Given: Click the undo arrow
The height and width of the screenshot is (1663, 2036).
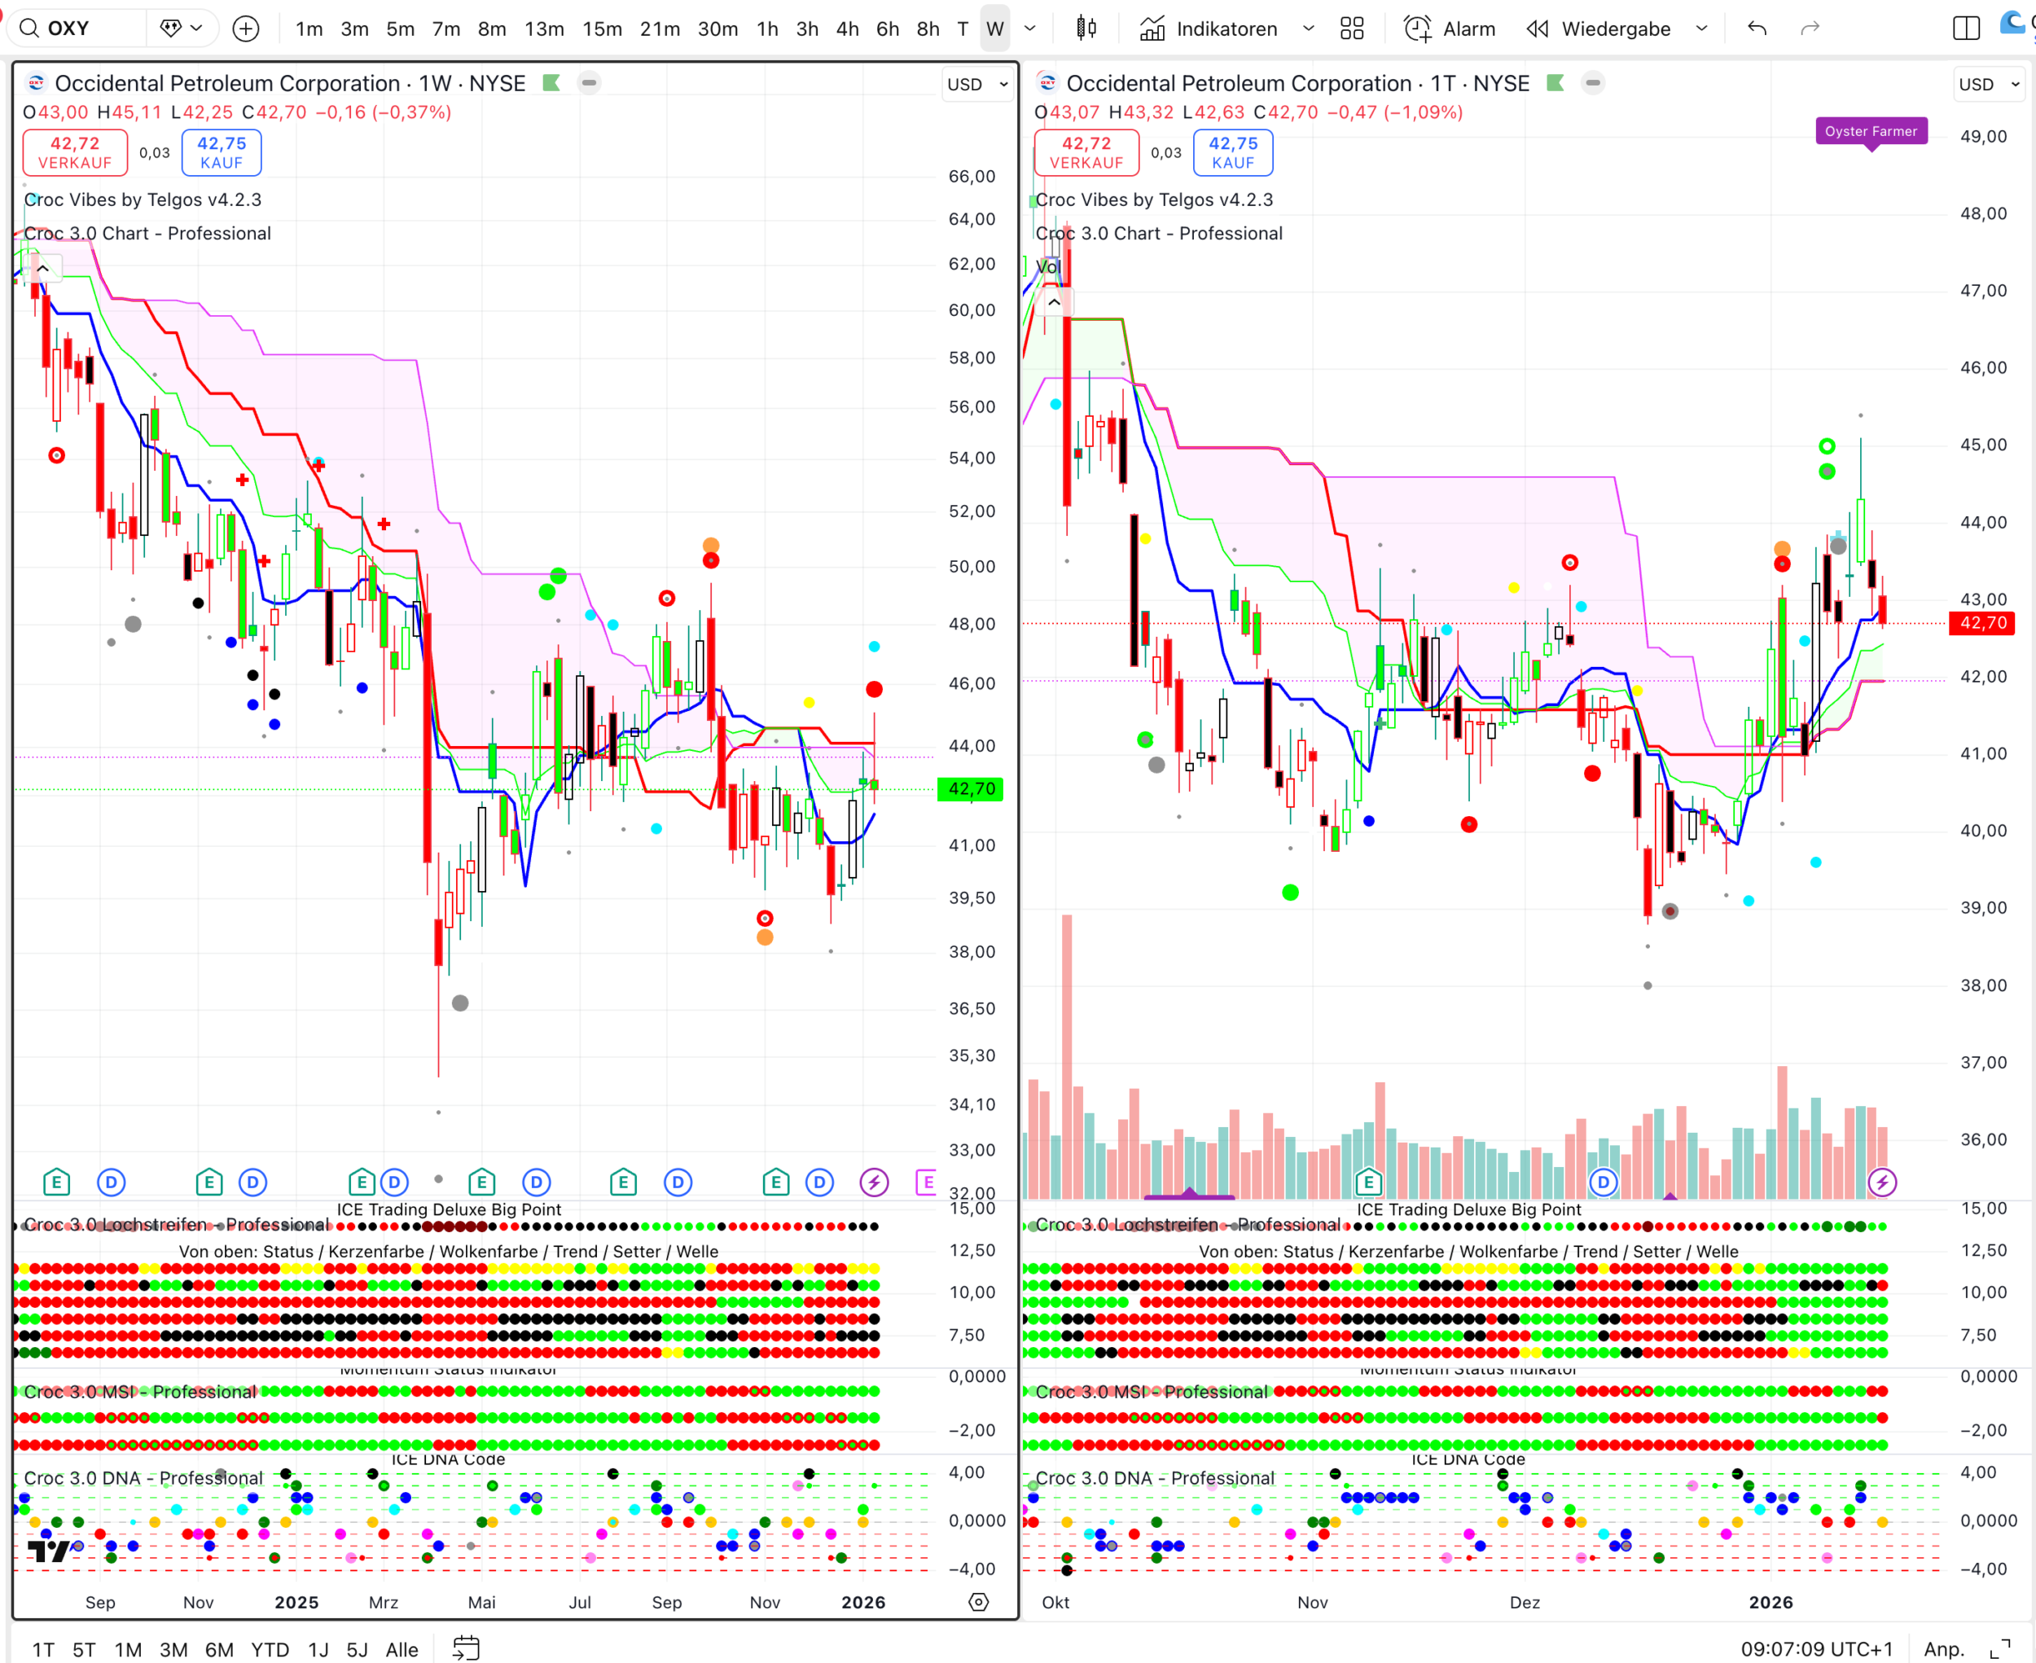Looking at the screenshot, I should coord(1756,29).
